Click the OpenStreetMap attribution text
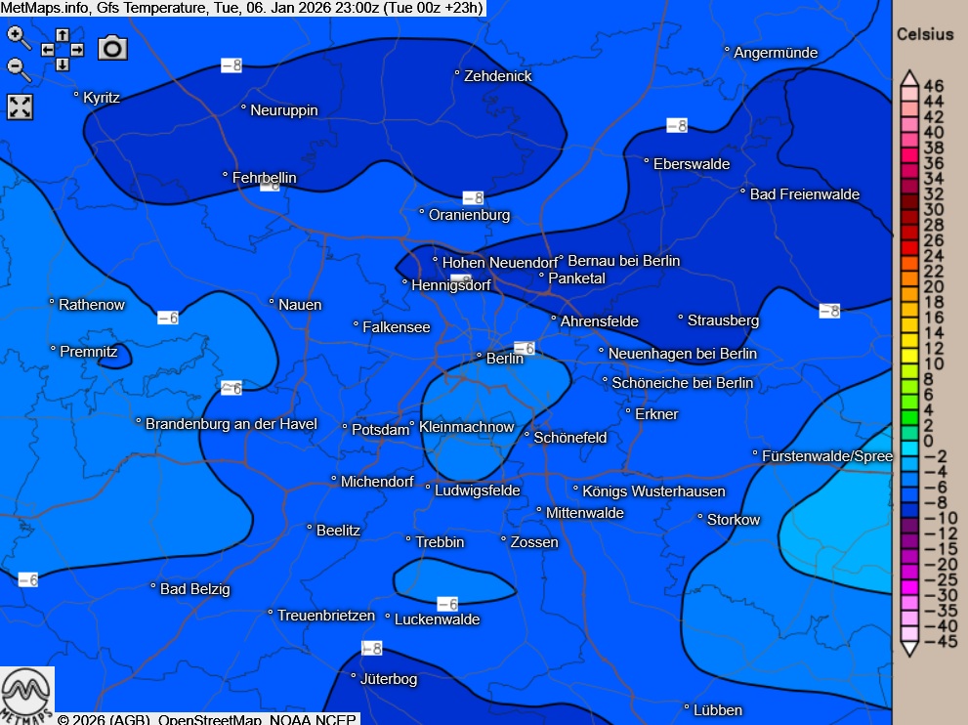Image resolution: width=968 pixels, height=725 pixels. point(209,719)
